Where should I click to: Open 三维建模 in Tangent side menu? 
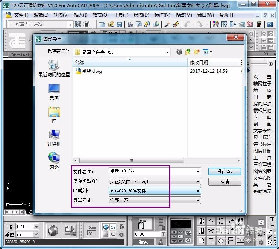coord(262,165)
